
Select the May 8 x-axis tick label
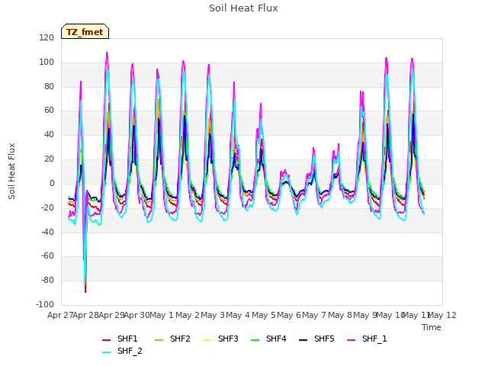[340, 315]
